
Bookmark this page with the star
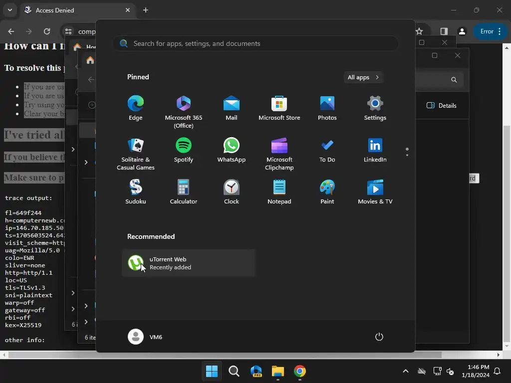pos(419,31)
